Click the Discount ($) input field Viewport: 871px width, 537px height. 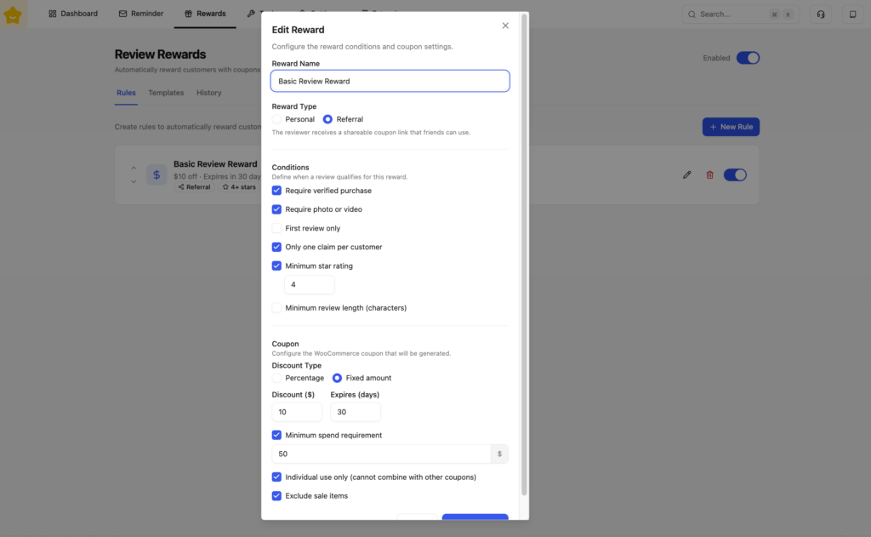[x=297, y=412]
